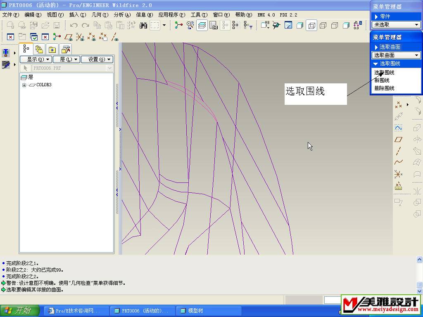Image resolution: width=423 pixels, height=317 pixels.
Task: Toggle datum axis display eye icon
Action: click(115, 37)
